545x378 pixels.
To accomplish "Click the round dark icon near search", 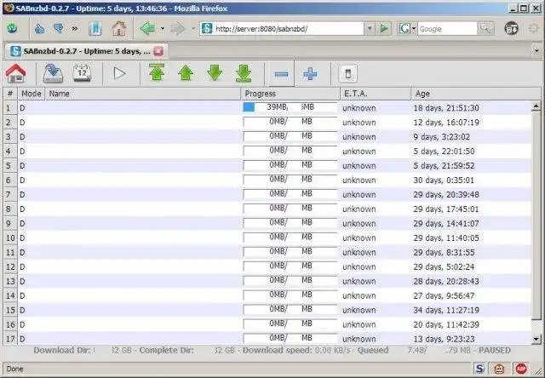I will pos(511,29).
